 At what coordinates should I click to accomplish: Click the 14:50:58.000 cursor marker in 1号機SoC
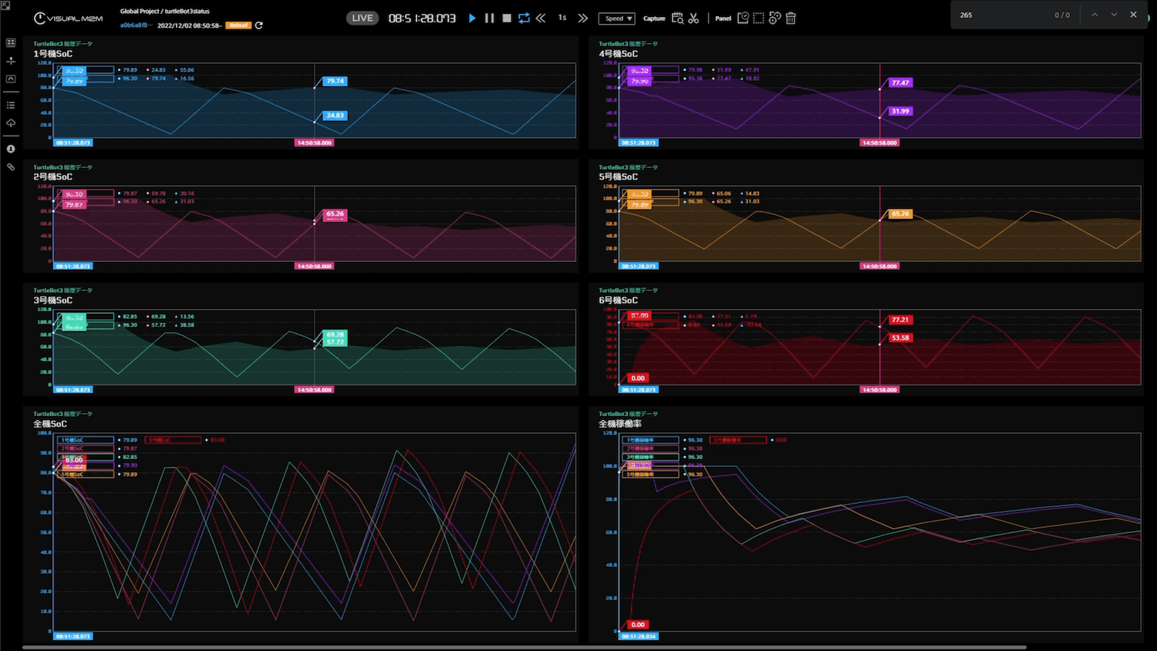point(315,143)
